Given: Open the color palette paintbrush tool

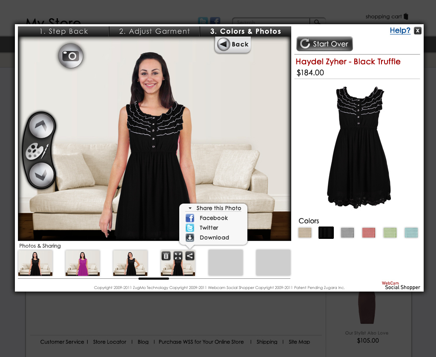Looking at the screenshot, I should click(x=37, y=151).
